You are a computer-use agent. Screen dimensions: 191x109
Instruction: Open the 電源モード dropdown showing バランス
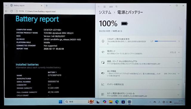point(175,53)
